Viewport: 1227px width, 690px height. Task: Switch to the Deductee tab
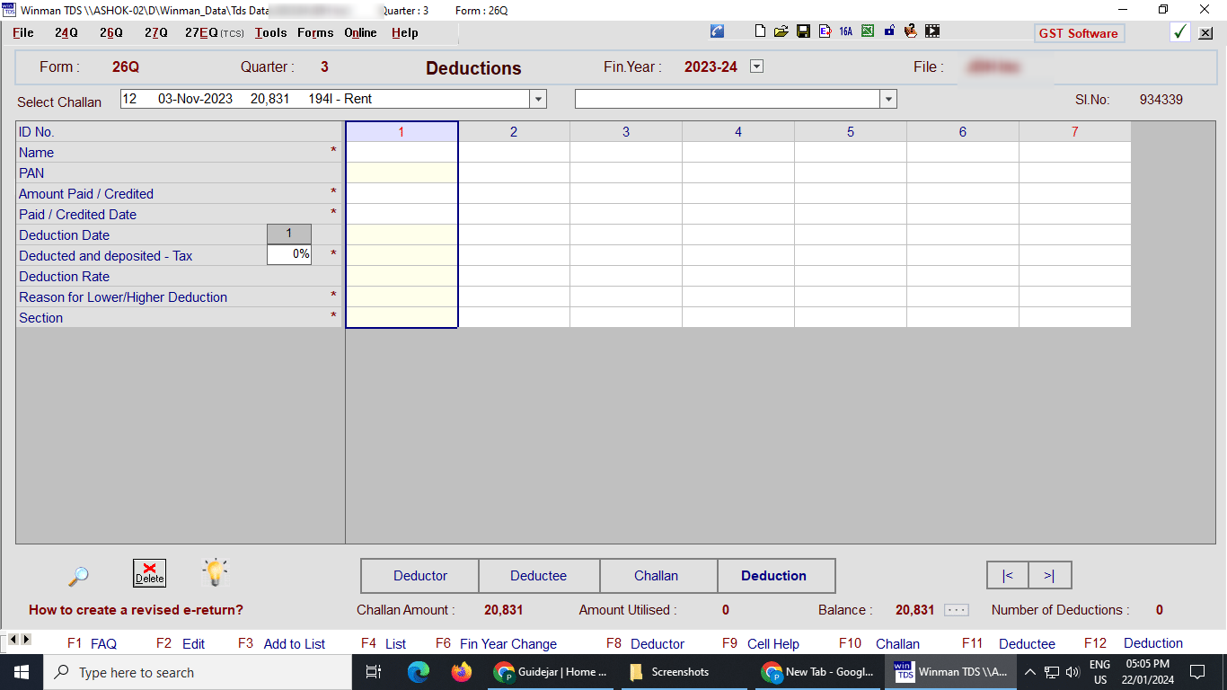click(x=539, y=575)
